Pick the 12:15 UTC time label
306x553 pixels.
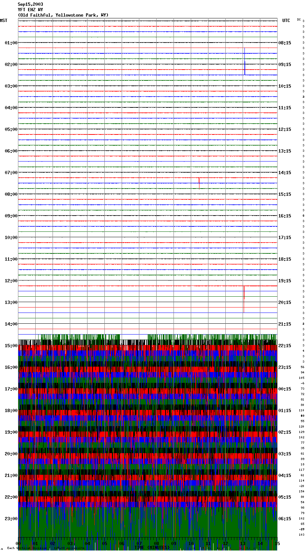tap(285, 129)
